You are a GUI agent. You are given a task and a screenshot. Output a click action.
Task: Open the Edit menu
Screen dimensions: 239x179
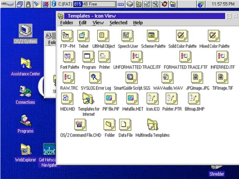click(x=82, y=23)
